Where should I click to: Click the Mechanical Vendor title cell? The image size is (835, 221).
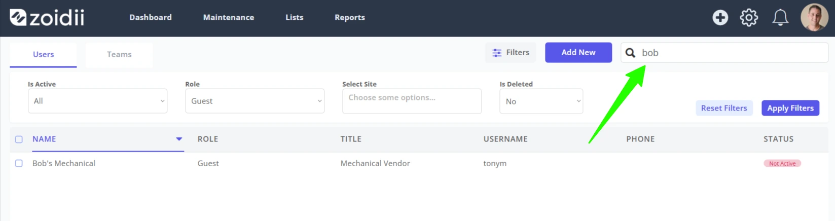(375, 163)
